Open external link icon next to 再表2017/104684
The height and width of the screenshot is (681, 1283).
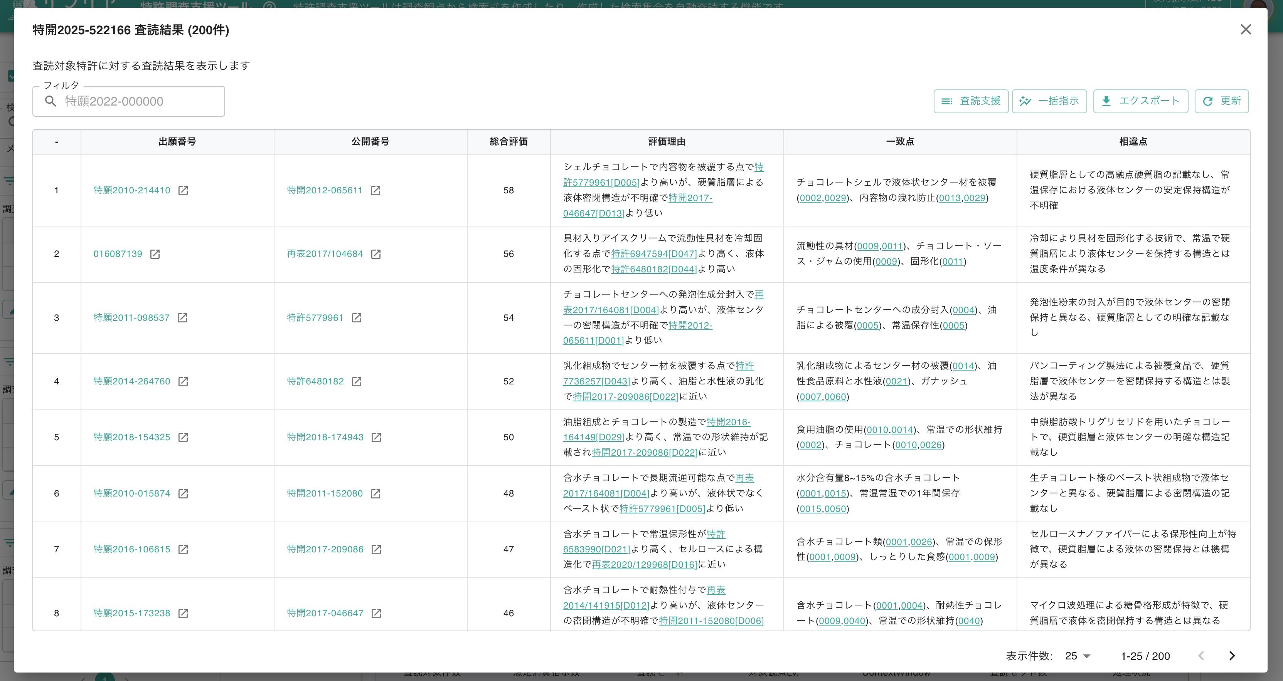376,254
